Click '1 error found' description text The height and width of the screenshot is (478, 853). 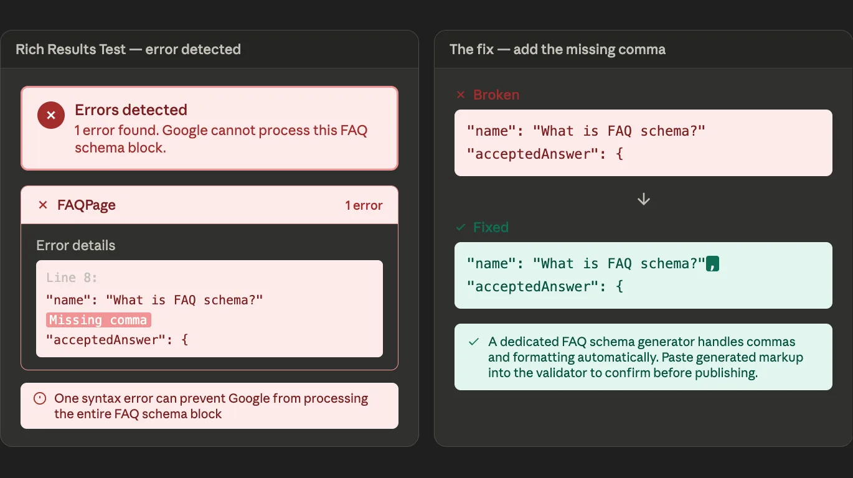click(x=221, y=139)
